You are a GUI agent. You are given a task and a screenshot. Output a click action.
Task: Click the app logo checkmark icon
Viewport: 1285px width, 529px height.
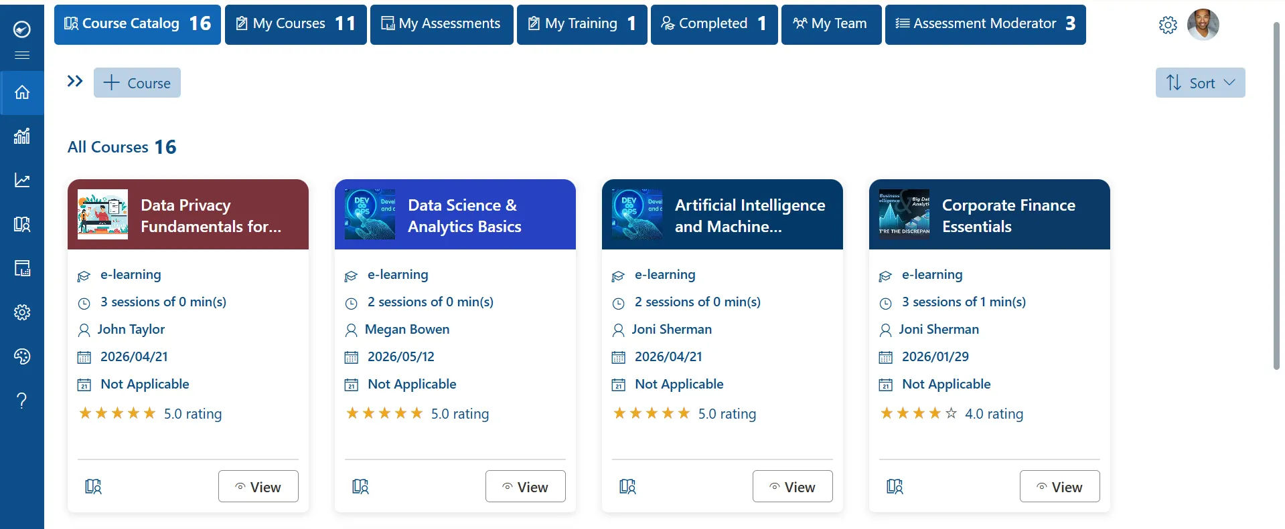pos(22,29)
